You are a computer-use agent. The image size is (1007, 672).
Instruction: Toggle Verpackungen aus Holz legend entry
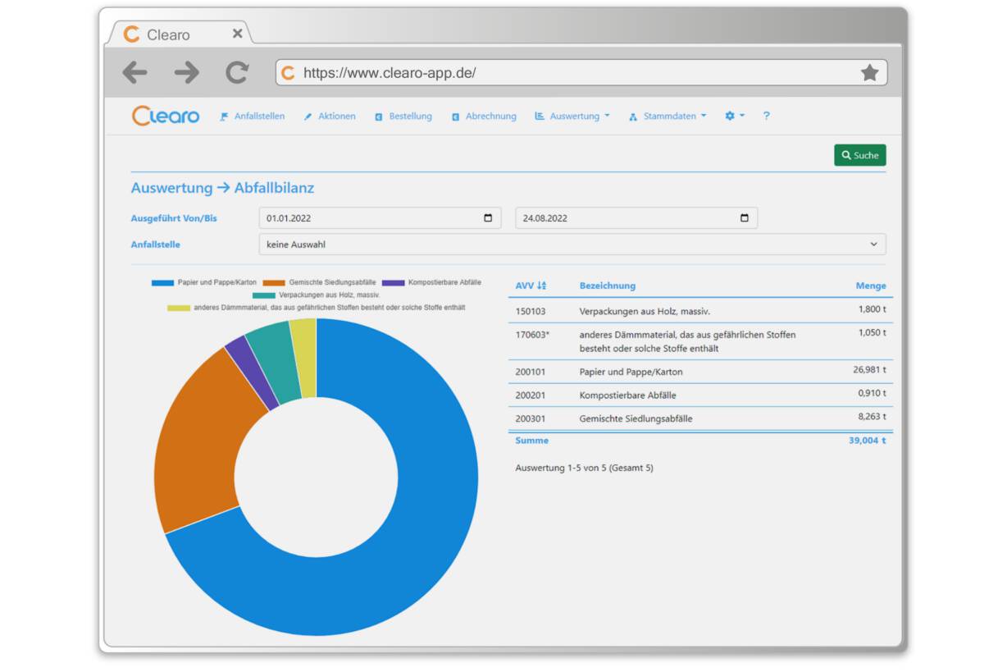[x=317, y=295]
